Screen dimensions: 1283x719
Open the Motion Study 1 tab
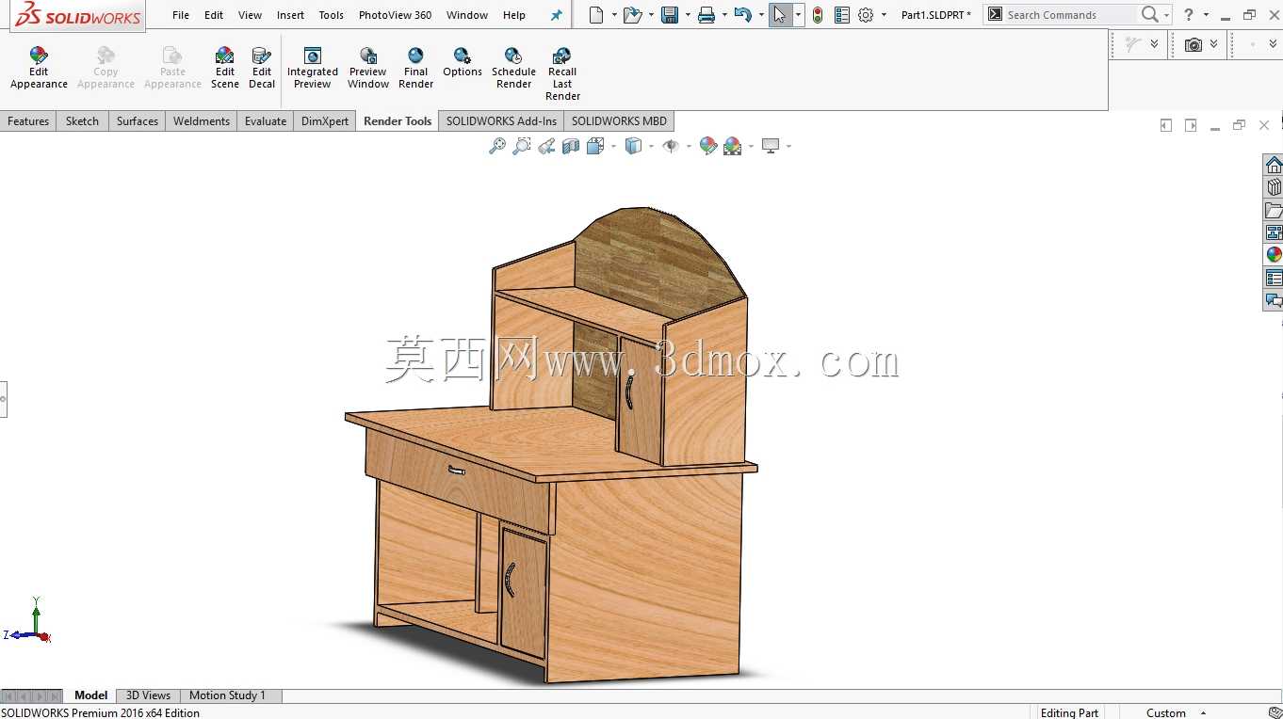click(x=227, y=695)
